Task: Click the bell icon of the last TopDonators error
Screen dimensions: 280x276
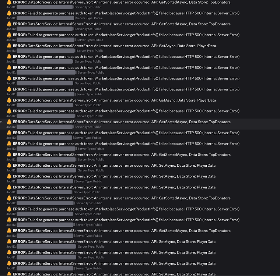Action: 9,231
